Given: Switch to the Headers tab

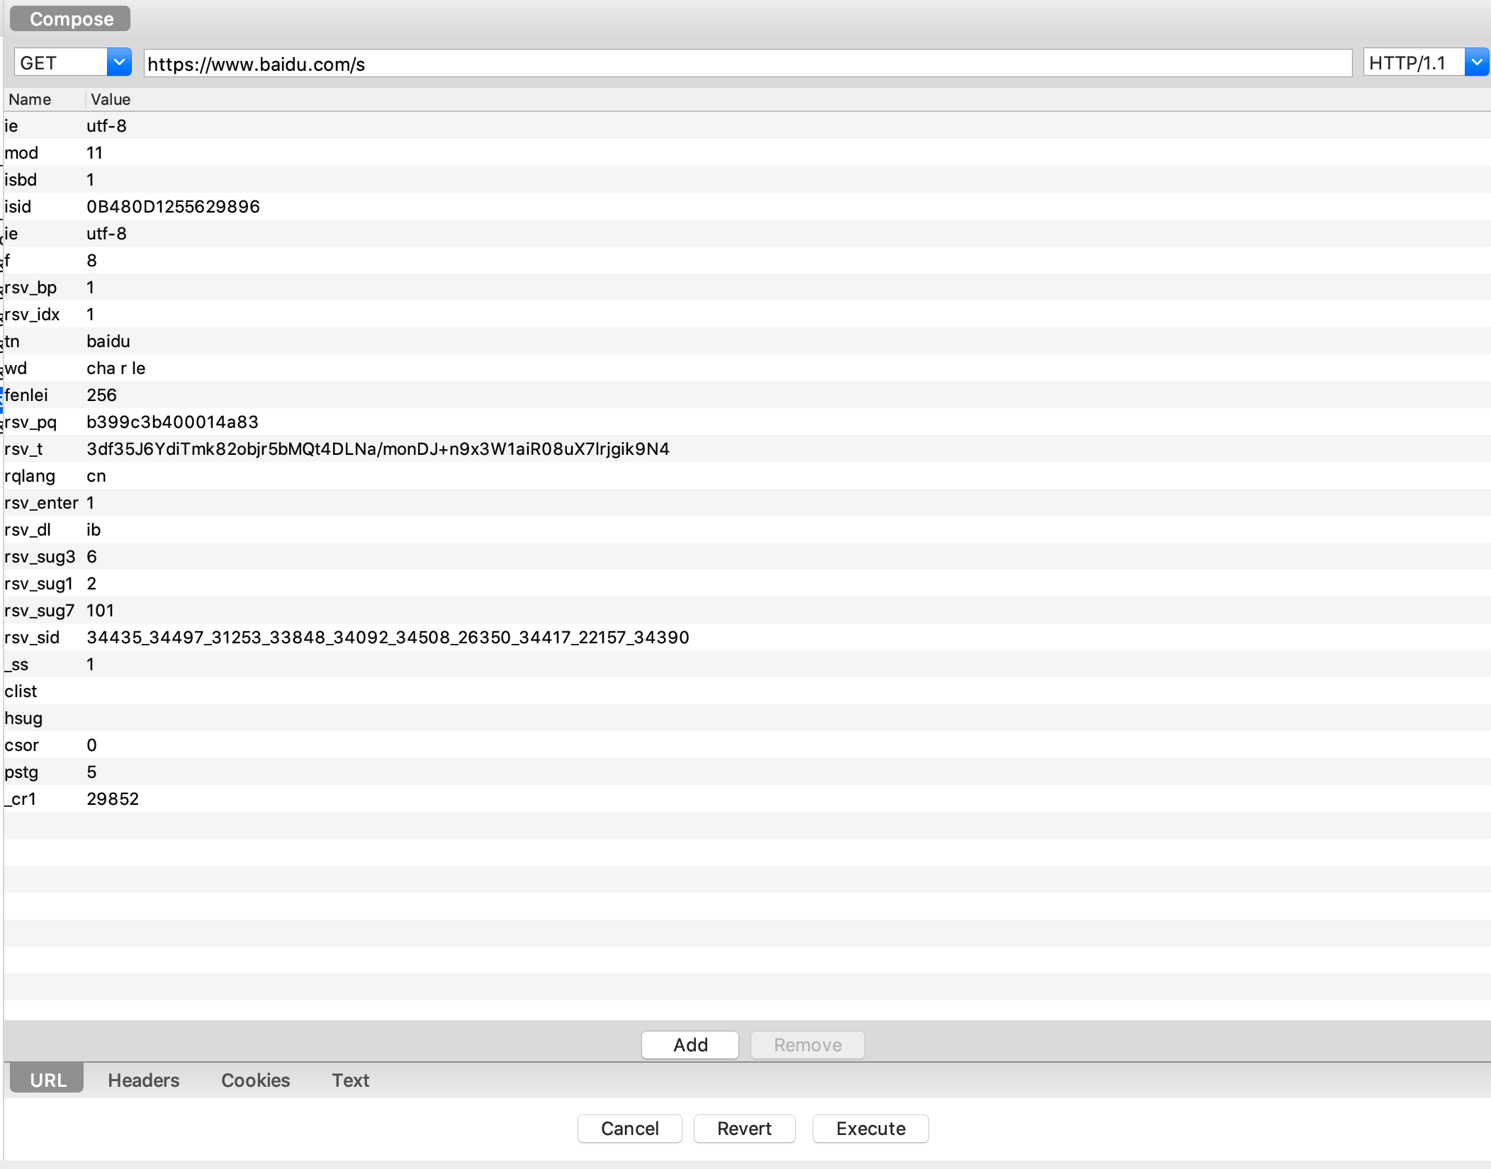Looking at the screenshot, I should pos(143,1080).
